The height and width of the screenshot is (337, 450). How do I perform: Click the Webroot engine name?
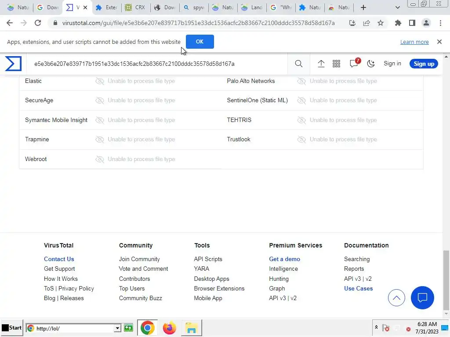point(36,159)
